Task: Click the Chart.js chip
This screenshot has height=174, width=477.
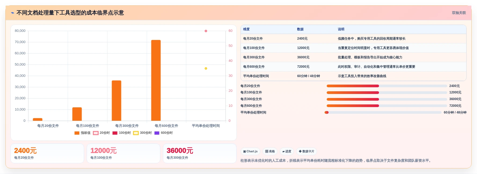Action: pyautogui.click(x=250, y=152)
